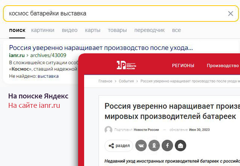Click the На поиске Яндекс label
Screen dimensions: 240x166
tap(38, 96)
